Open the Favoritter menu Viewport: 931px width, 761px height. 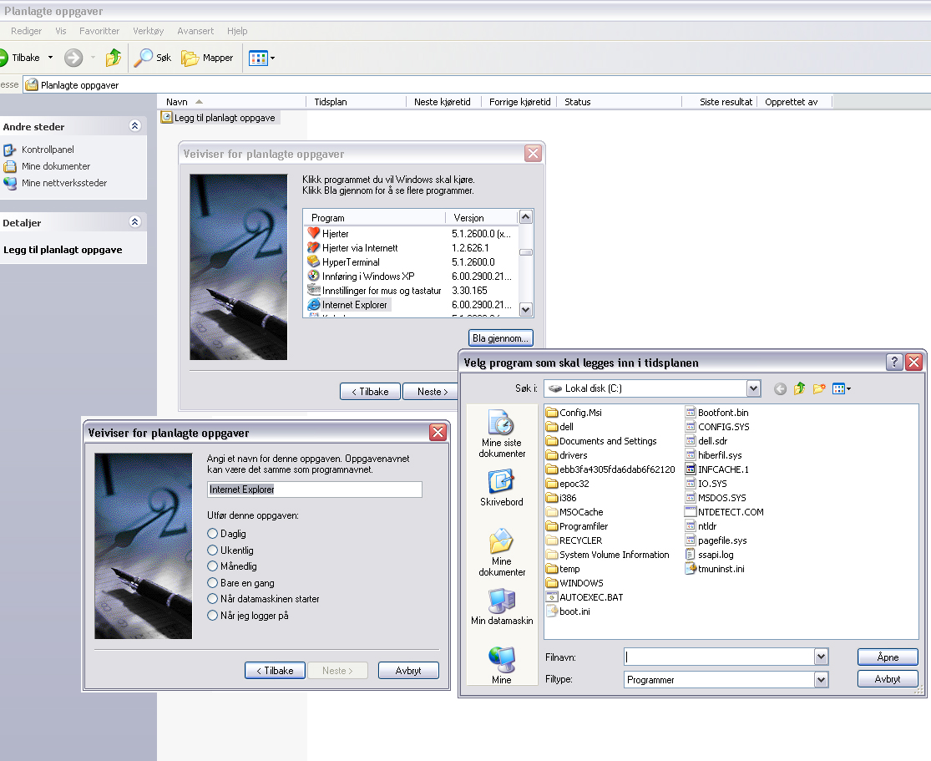[x=99, y=31]
